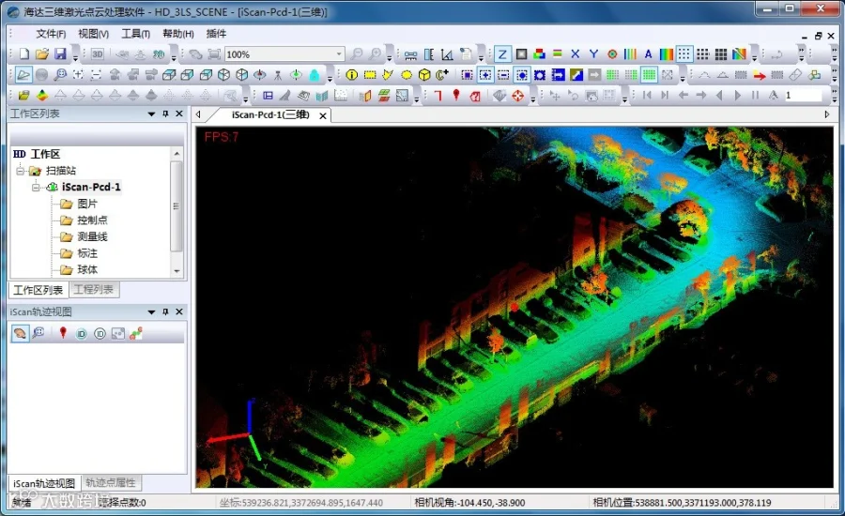Viewport: 845px width, 516px height.
Task: Expand the color toolbar overflow arrow
Action: (x=755, y=56)
